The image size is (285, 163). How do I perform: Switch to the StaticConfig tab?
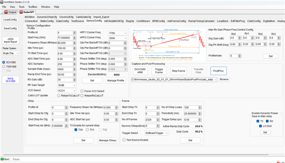click(47, 21)
